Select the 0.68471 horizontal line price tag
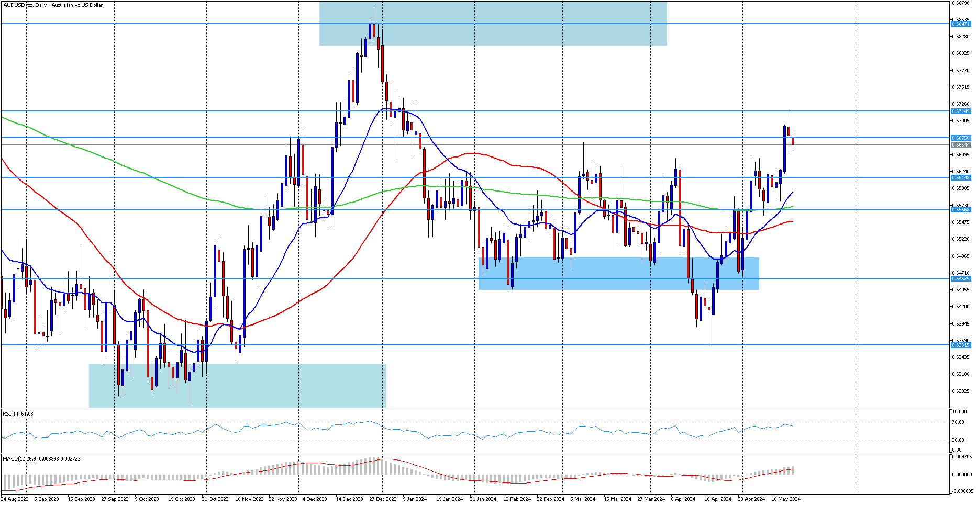Screen dimensions: 977x505 tap(961, 24)
